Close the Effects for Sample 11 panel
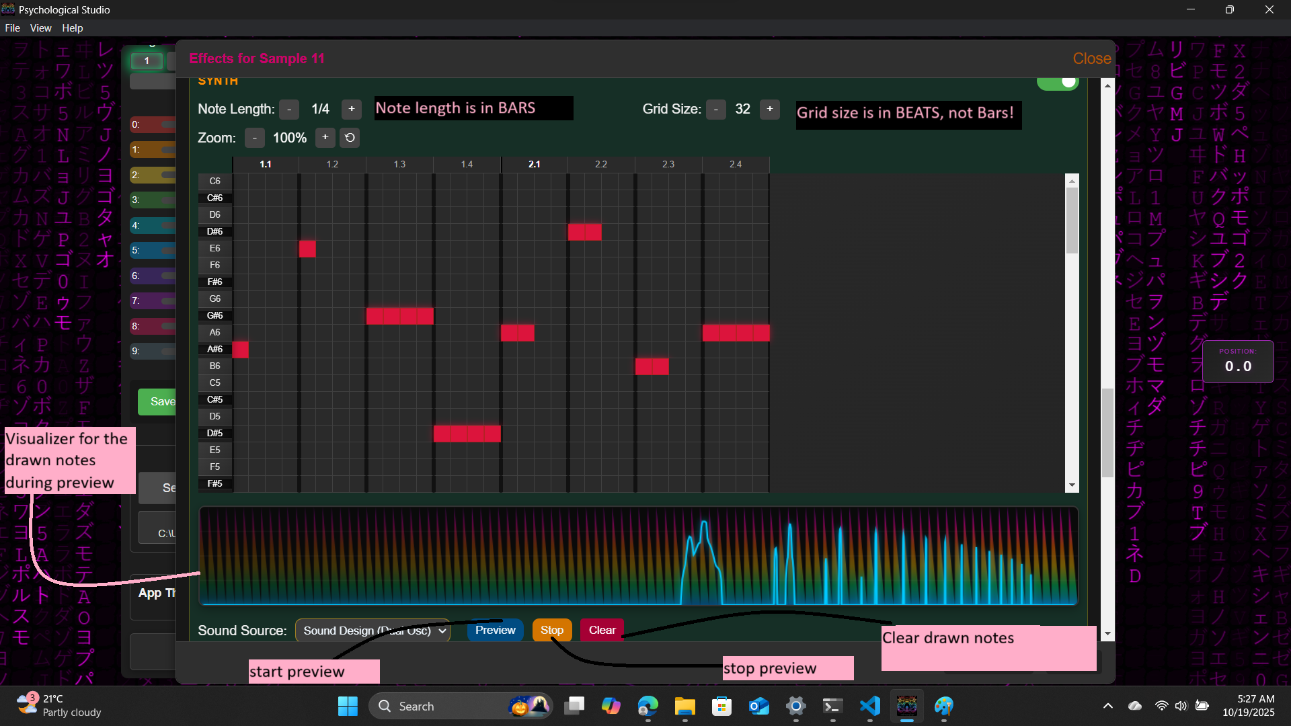The height and width of the screenshot is (726, 1291). [x=1091, y=58]
